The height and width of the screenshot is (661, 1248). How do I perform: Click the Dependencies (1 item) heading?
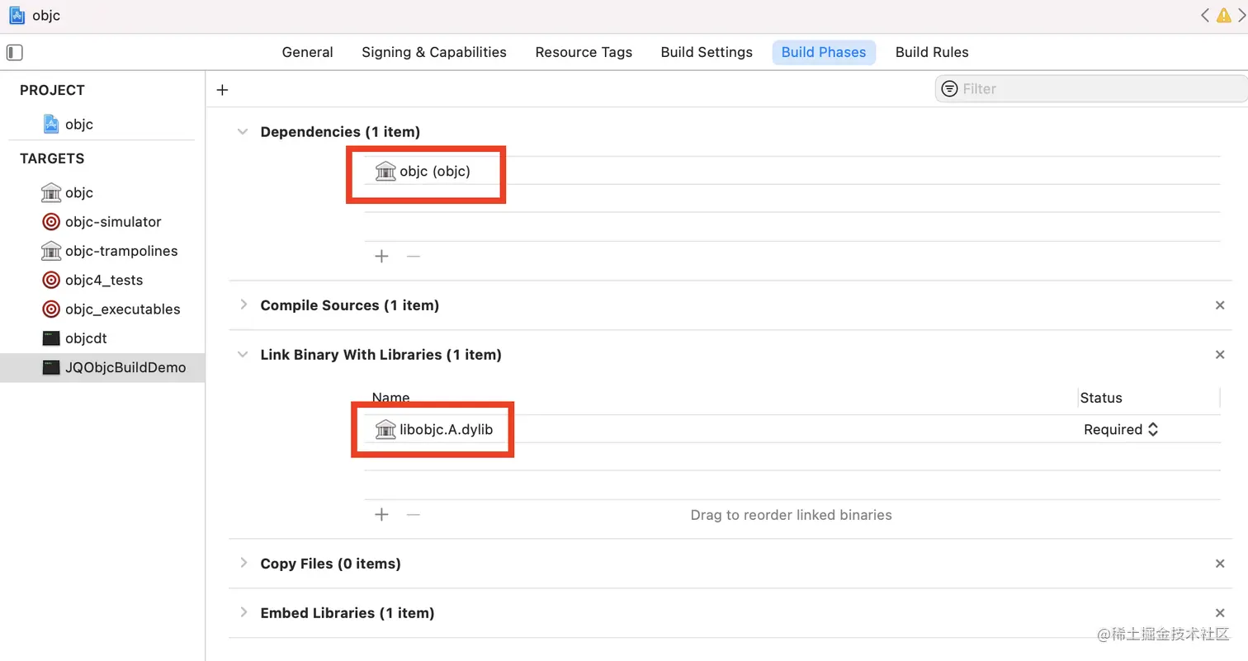(x=340, y=131)
